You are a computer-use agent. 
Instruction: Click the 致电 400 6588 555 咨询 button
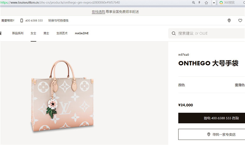212,118
